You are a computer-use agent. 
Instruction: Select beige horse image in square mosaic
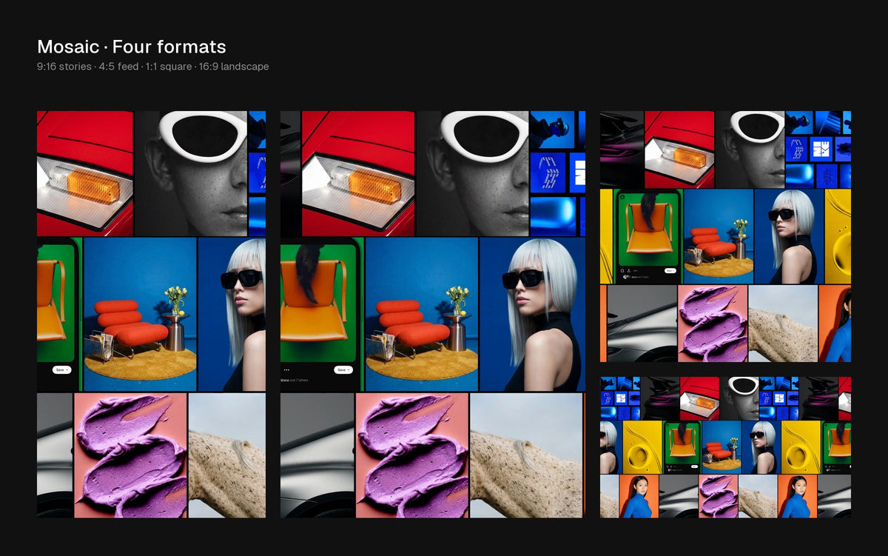[783, 324]
